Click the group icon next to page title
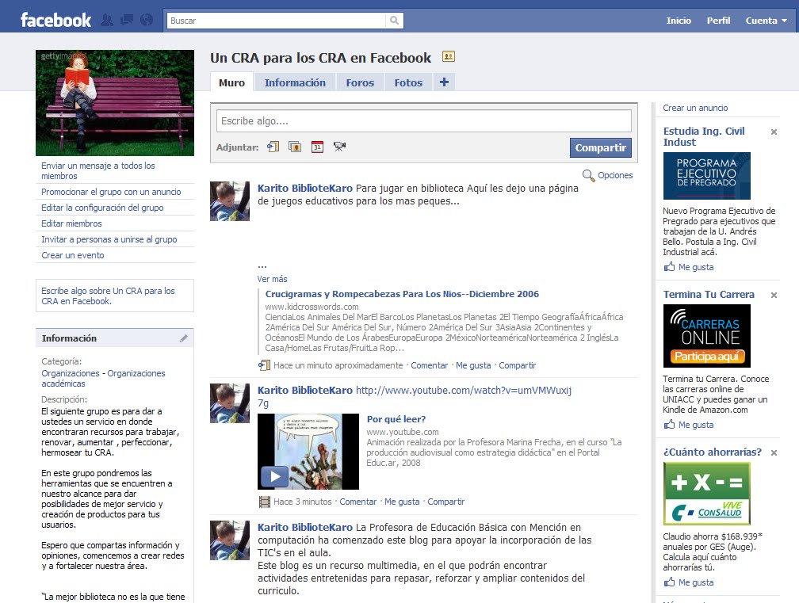This screenshot has width=799, height=603. [x=449, y=56]
